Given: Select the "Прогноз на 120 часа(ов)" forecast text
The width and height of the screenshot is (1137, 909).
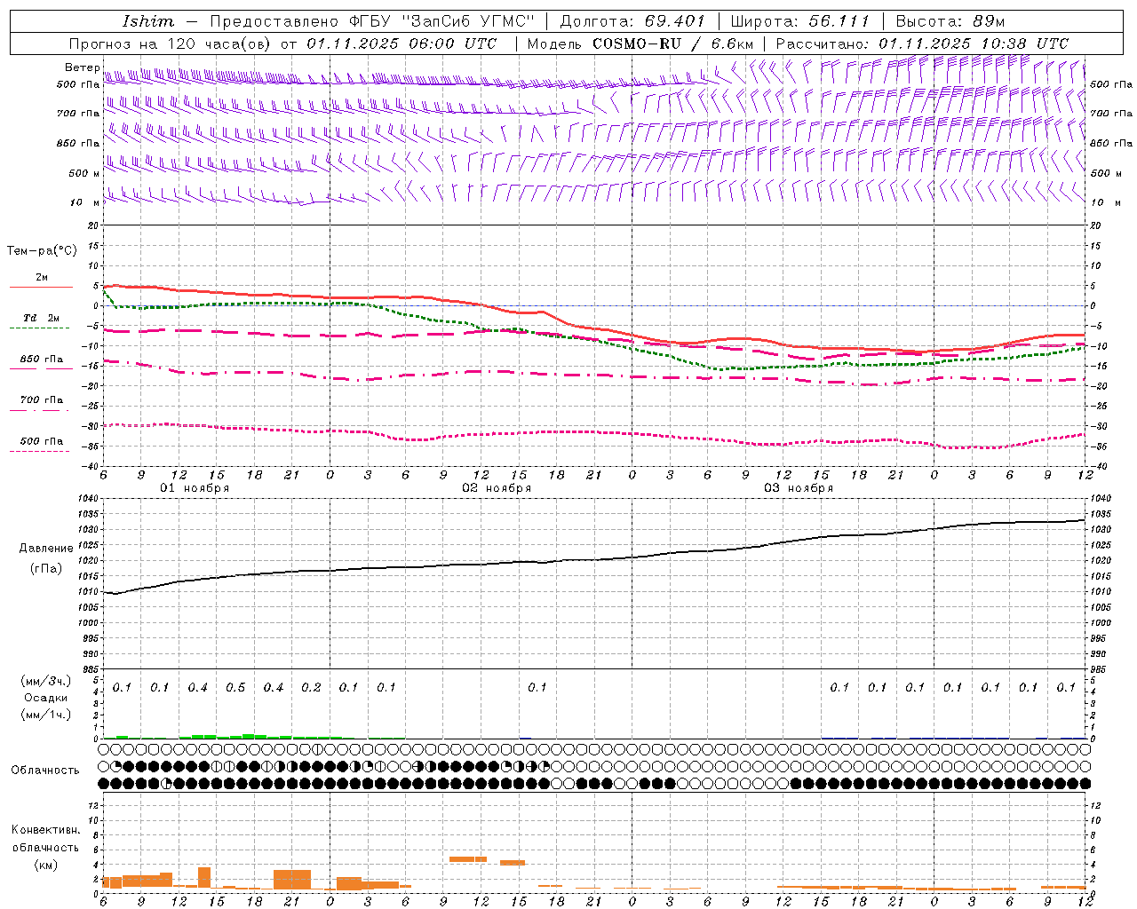Looking at the screenshot, I should pyautogui.click(x=171, y=43).
